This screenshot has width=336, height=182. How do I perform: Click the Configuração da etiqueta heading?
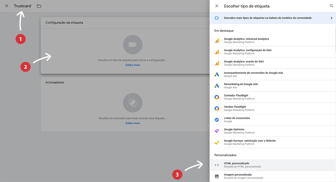(64, 23)
